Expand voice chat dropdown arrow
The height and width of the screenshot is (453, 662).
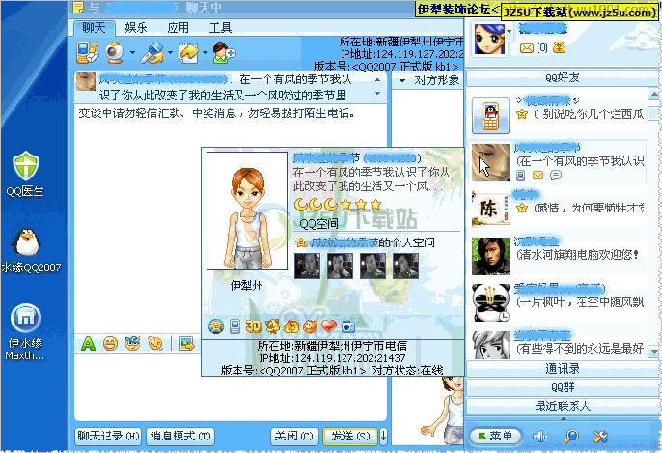pyautogui.click(x=170, y=53)
